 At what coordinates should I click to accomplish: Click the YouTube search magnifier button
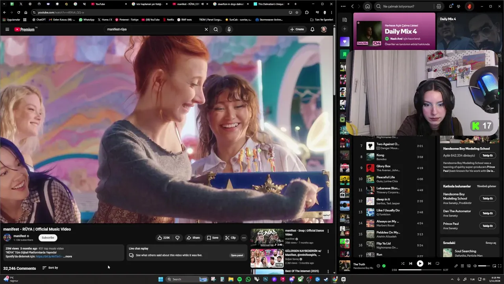[216, 29]
